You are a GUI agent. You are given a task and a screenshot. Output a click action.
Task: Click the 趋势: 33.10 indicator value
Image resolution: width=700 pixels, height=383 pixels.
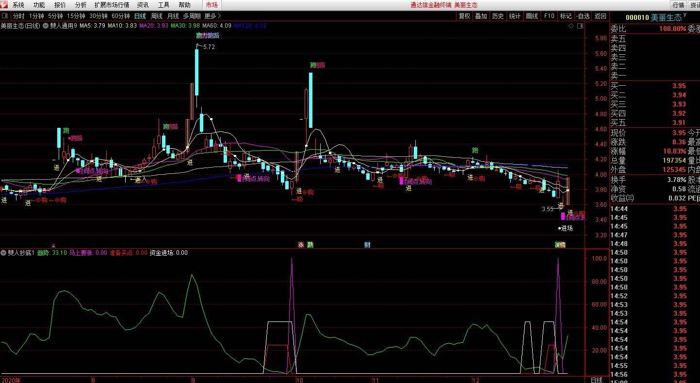[52, 253]
